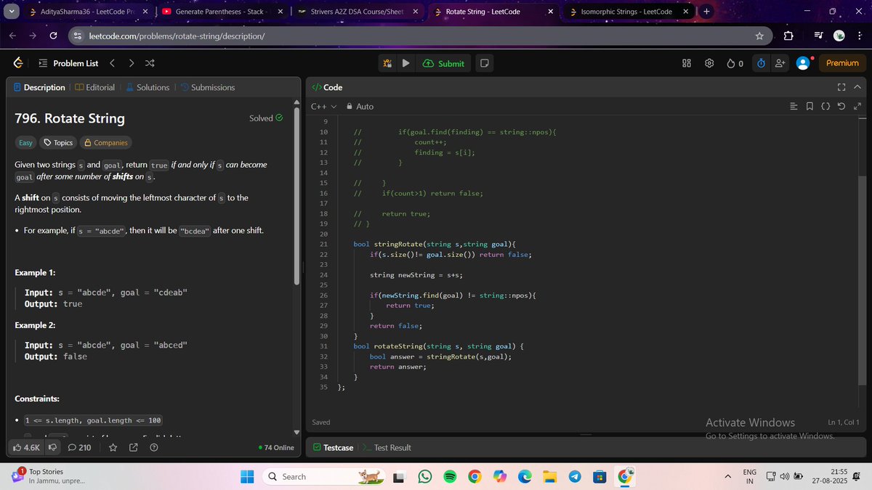
Task: Expand Companies tag
Action: [x=105, y=143]
